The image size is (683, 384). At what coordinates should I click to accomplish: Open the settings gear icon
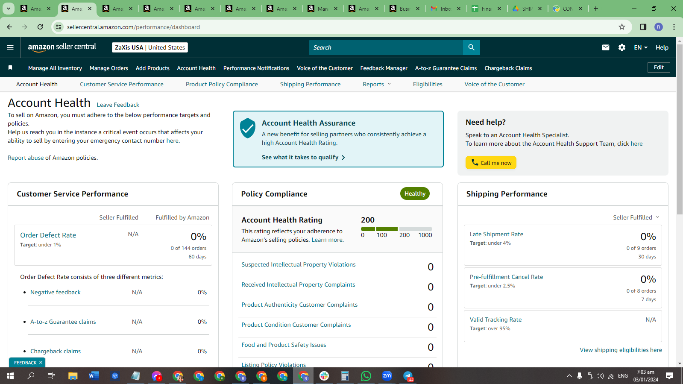point(622,47)
